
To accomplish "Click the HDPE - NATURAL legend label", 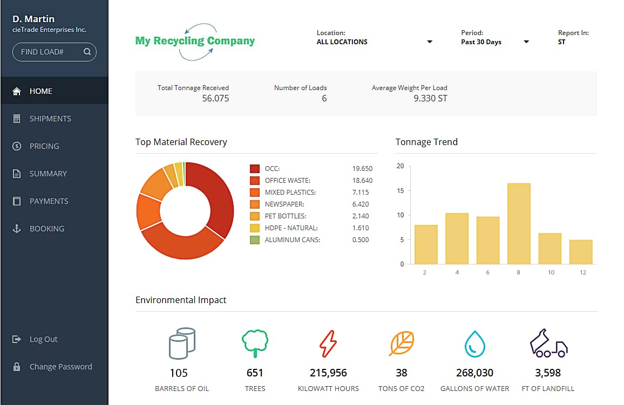I will pos(291,228).
